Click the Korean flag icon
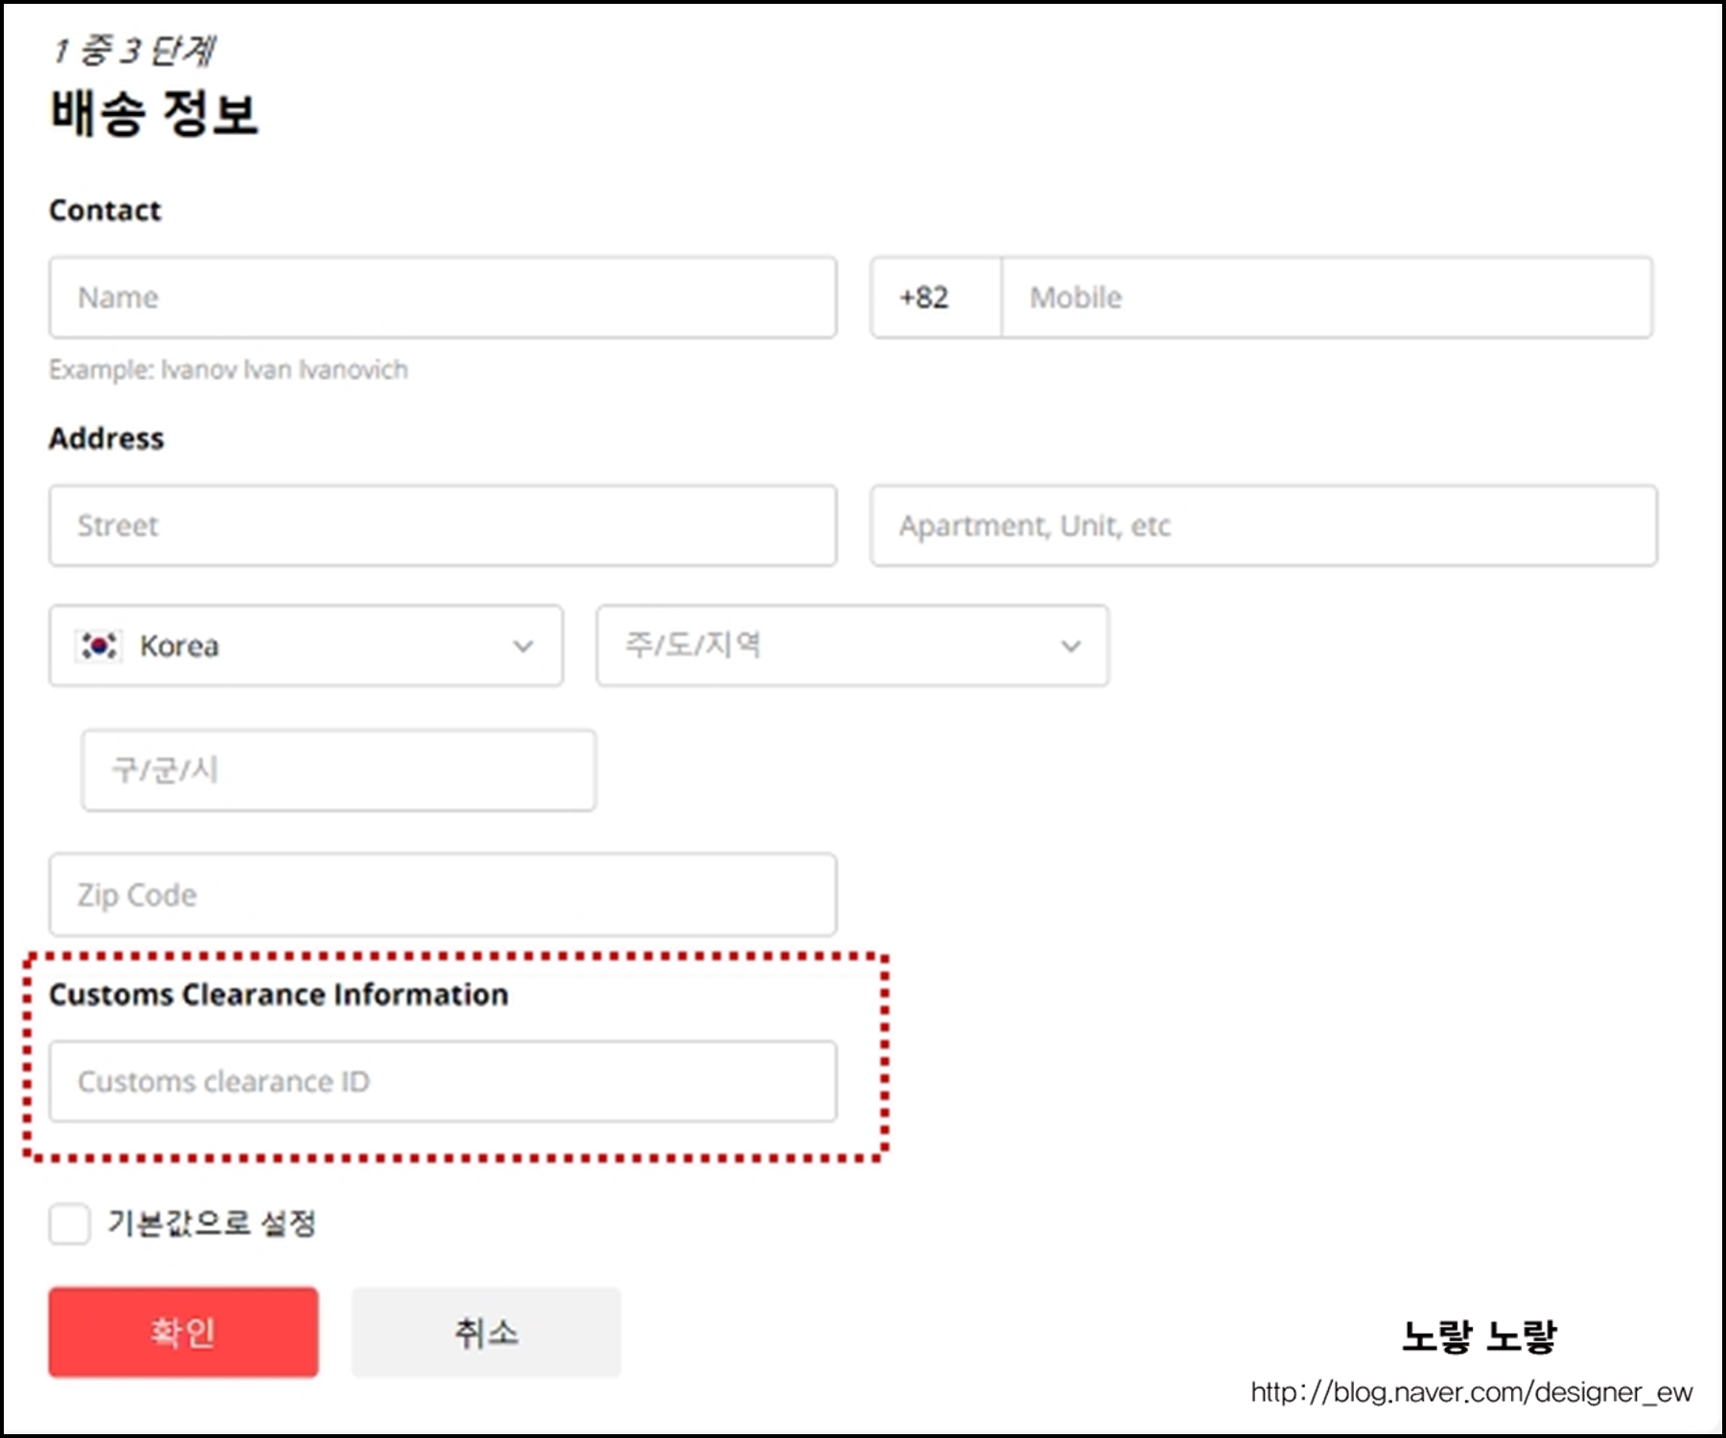The image size is (1726, 1438). (100, 645)
